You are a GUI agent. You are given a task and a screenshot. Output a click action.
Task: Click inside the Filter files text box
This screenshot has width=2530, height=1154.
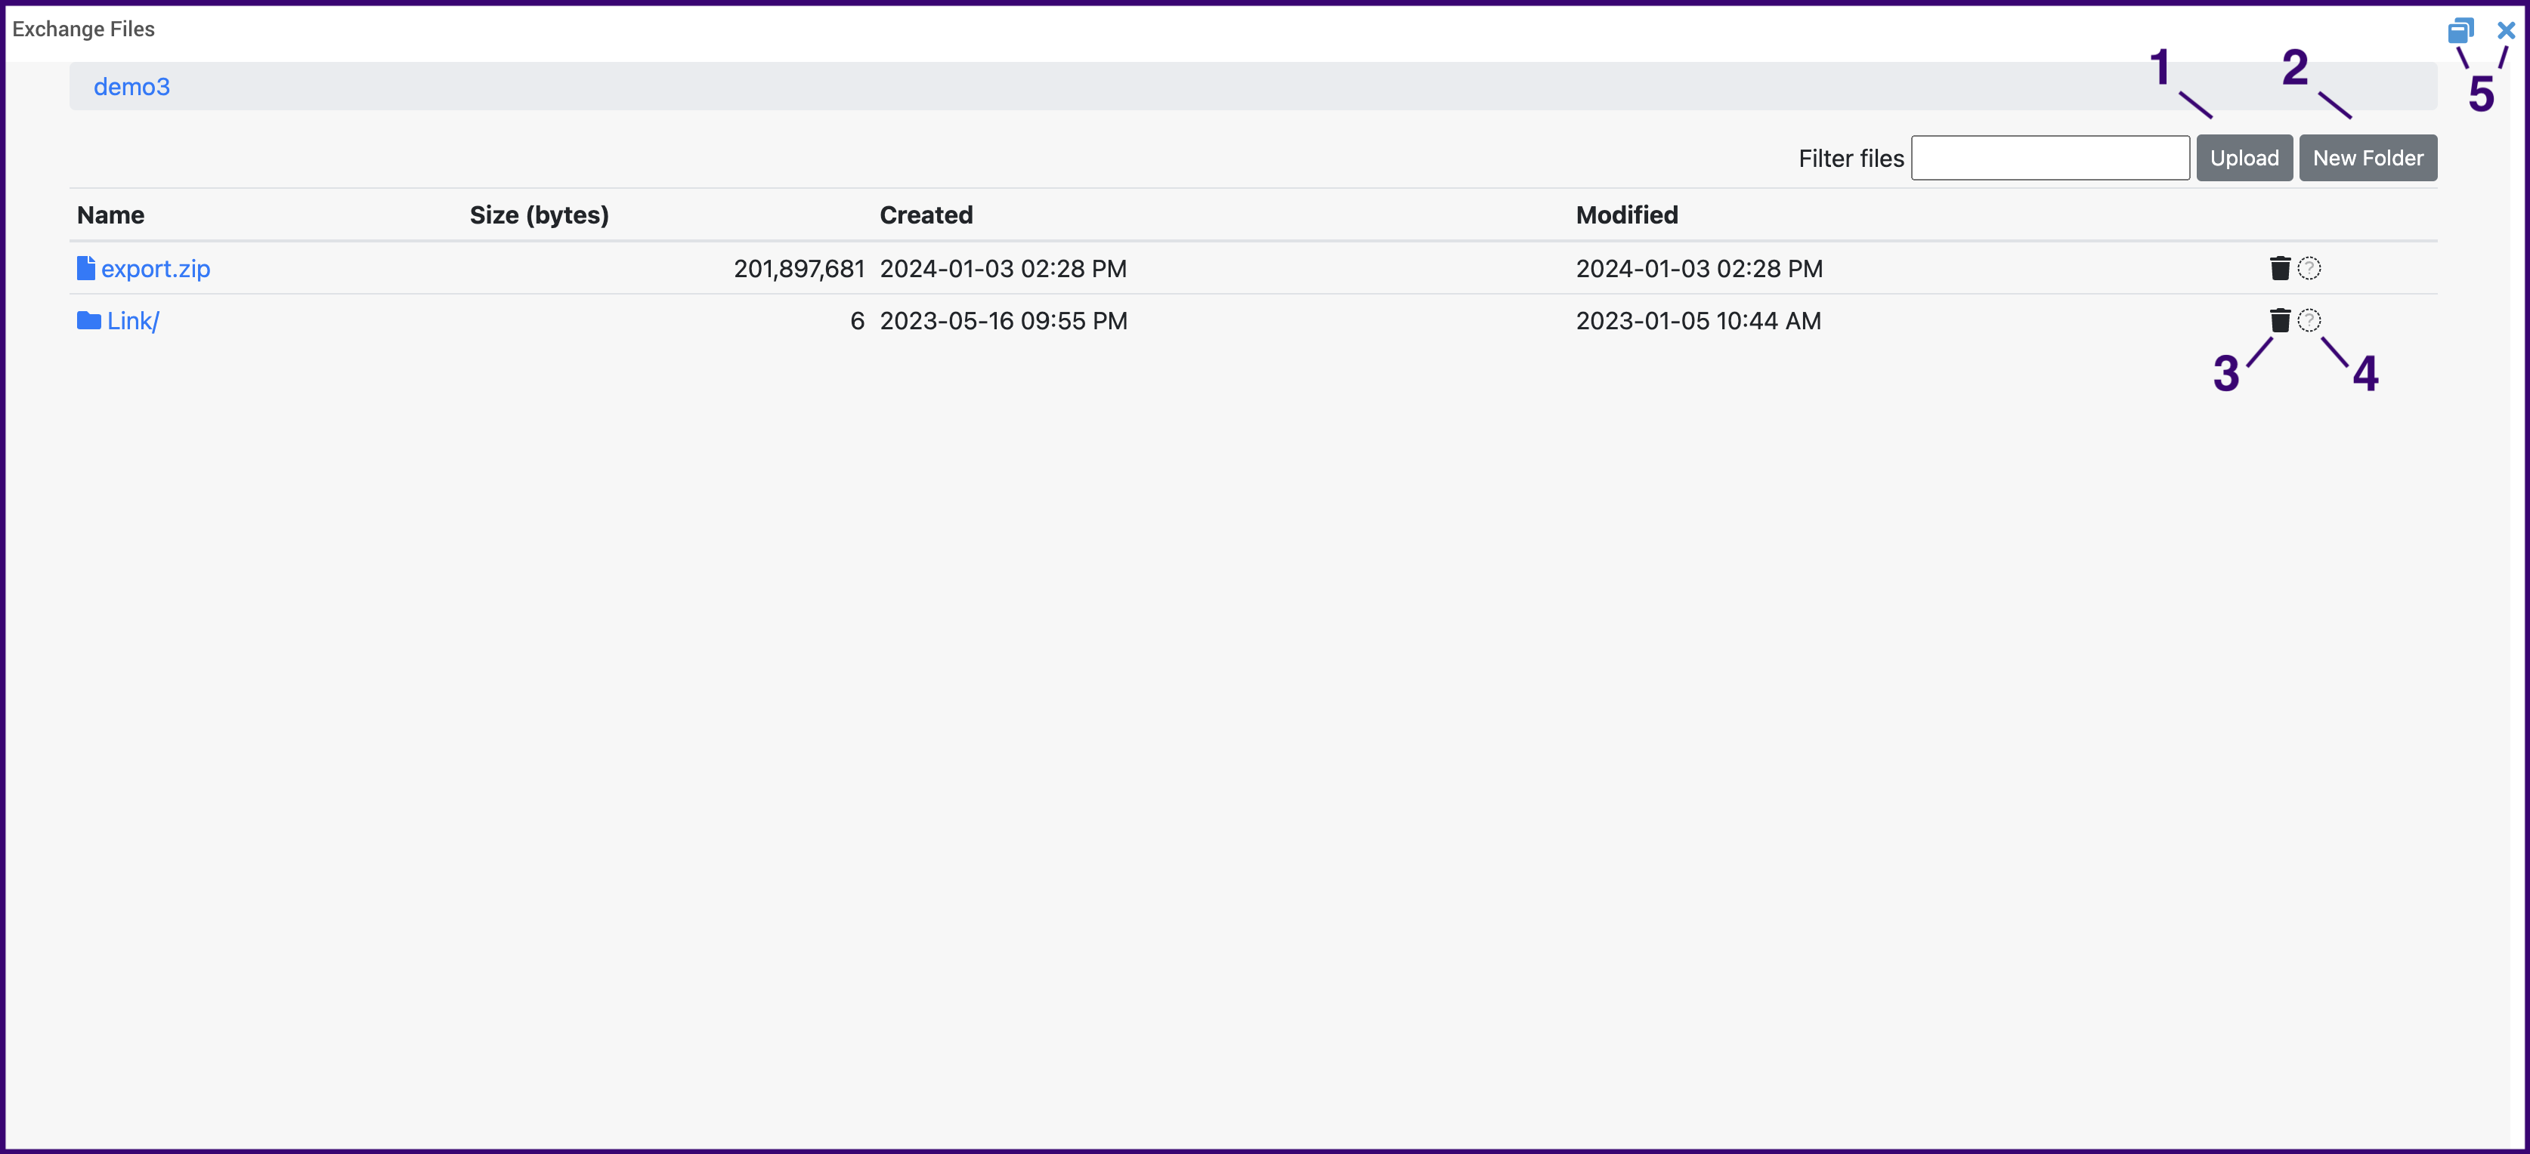click(2051, 157)
